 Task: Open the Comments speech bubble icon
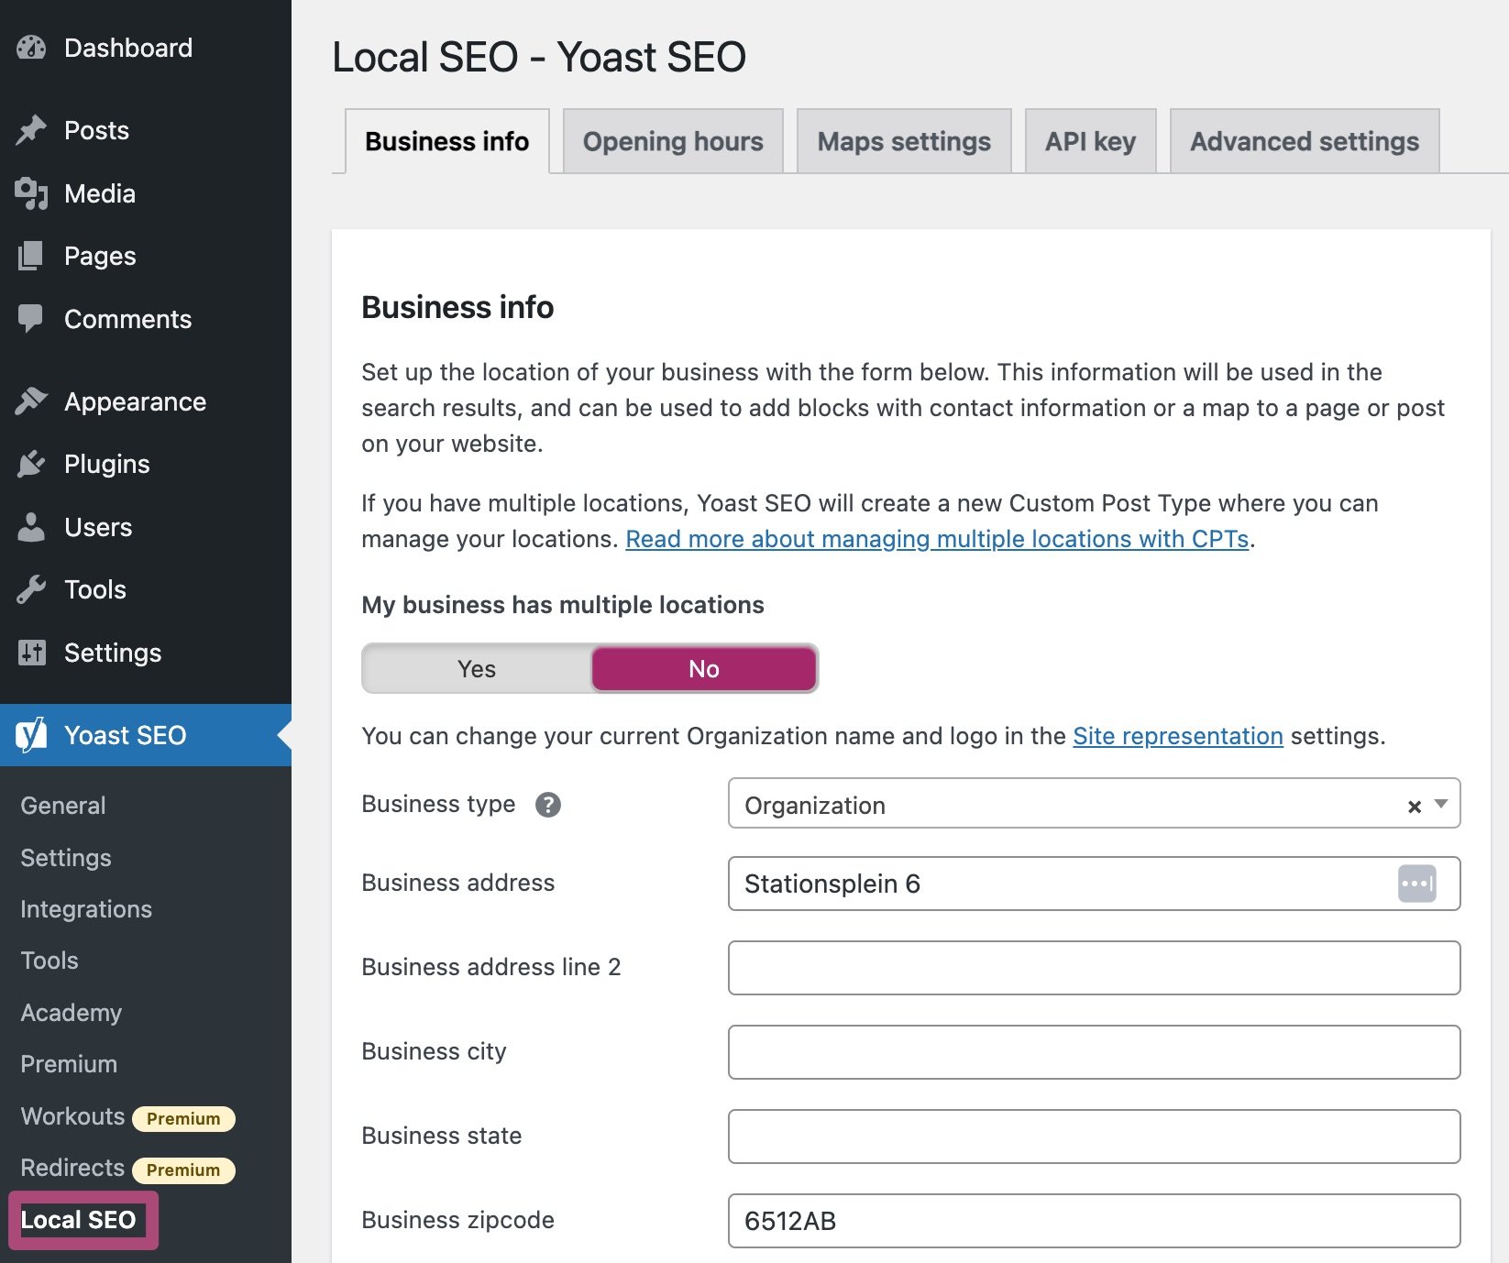pos(31,318)
